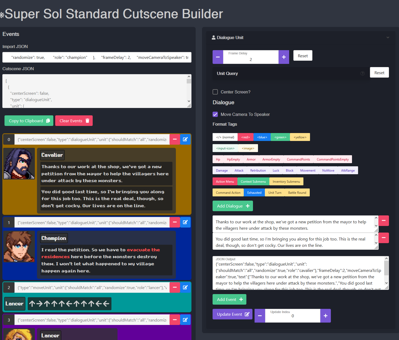Increase Frame Delay with the plus button
This screenshot has width=399, height=340.
tap(284, 57)
